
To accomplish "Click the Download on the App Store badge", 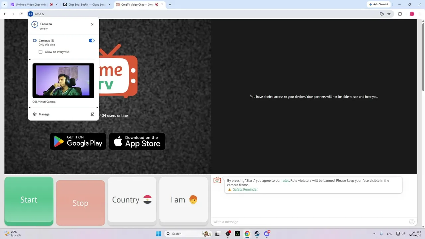I will (x=137, y=141).
